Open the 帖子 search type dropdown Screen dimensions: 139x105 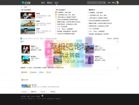(x=100, y=3)
